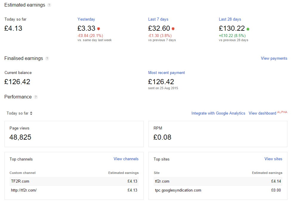Click the View sites link

273,159
